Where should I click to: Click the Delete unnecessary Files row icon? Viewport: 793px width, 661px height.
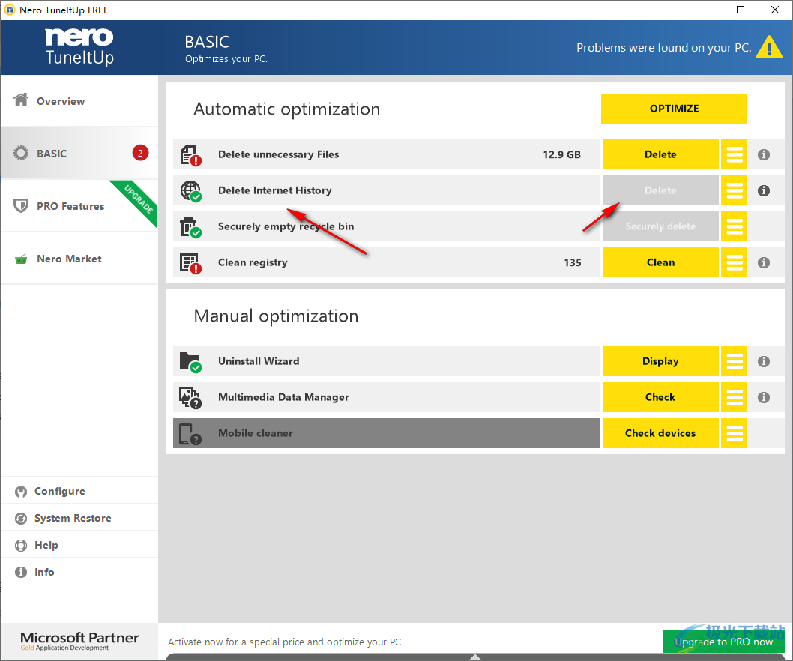click(190, 155)
